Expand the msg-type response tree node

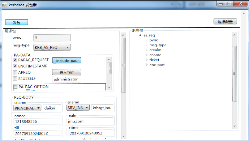click(147, 45)
